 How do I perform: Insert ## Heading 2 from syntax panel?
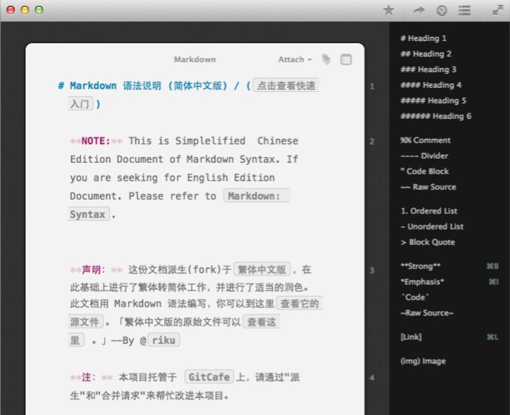426,54
